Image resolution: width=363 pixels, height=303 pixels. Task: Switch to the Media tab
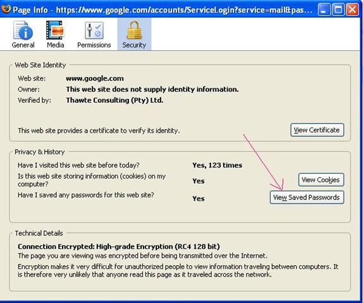point(55,34)
